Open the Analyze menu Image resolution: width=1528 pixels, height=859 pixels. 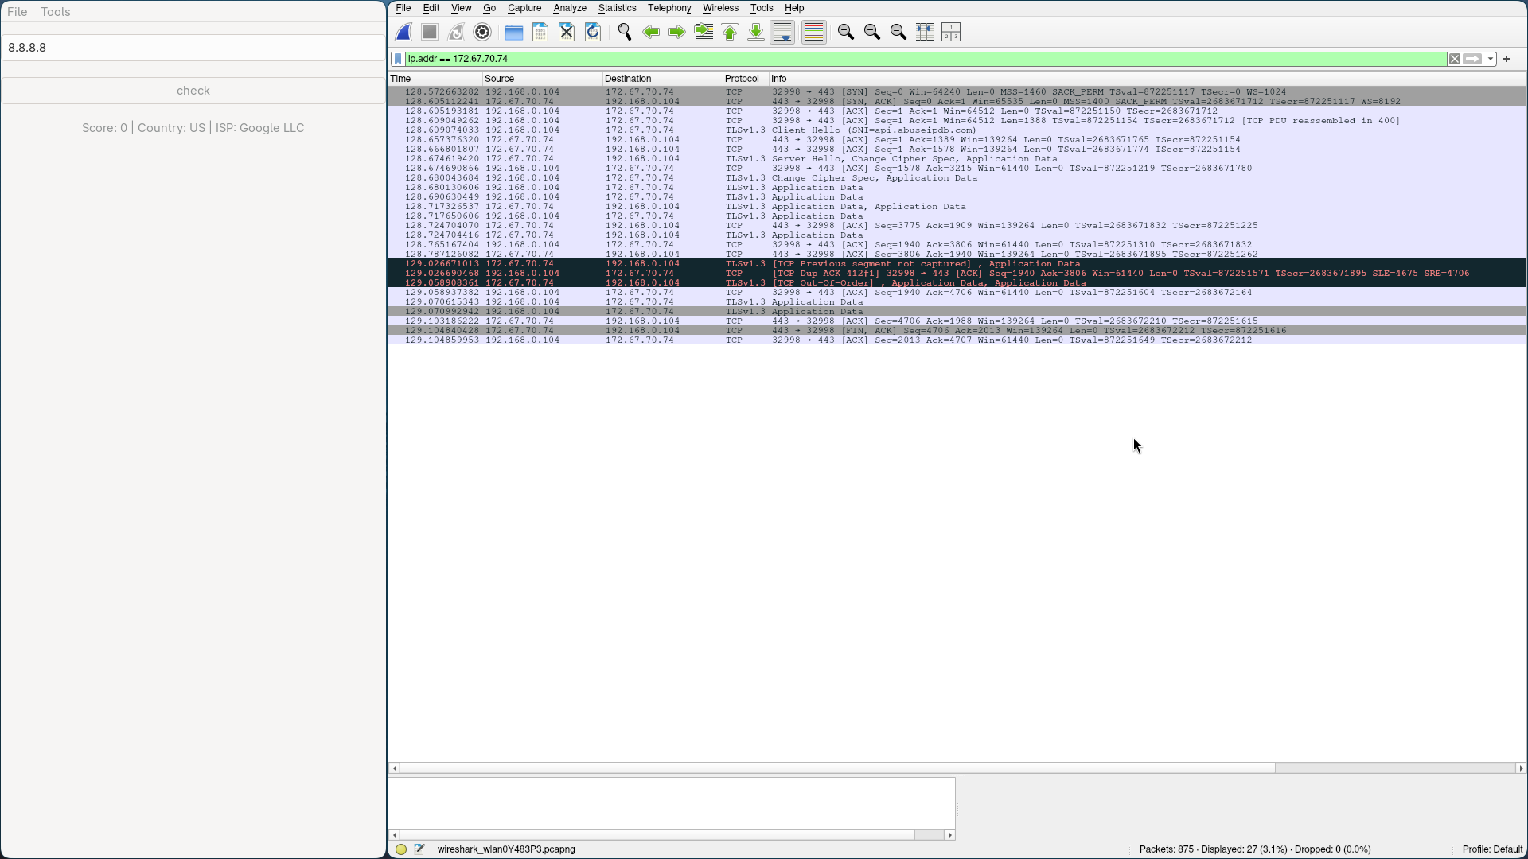570,8
